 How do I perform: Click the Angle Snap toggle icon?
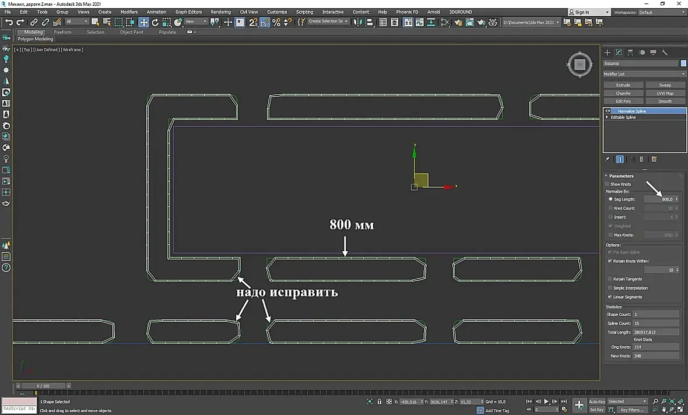click(x=265, y=22)
